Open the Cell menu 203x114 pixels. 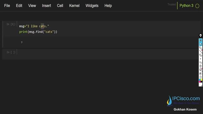coord(60,6)
